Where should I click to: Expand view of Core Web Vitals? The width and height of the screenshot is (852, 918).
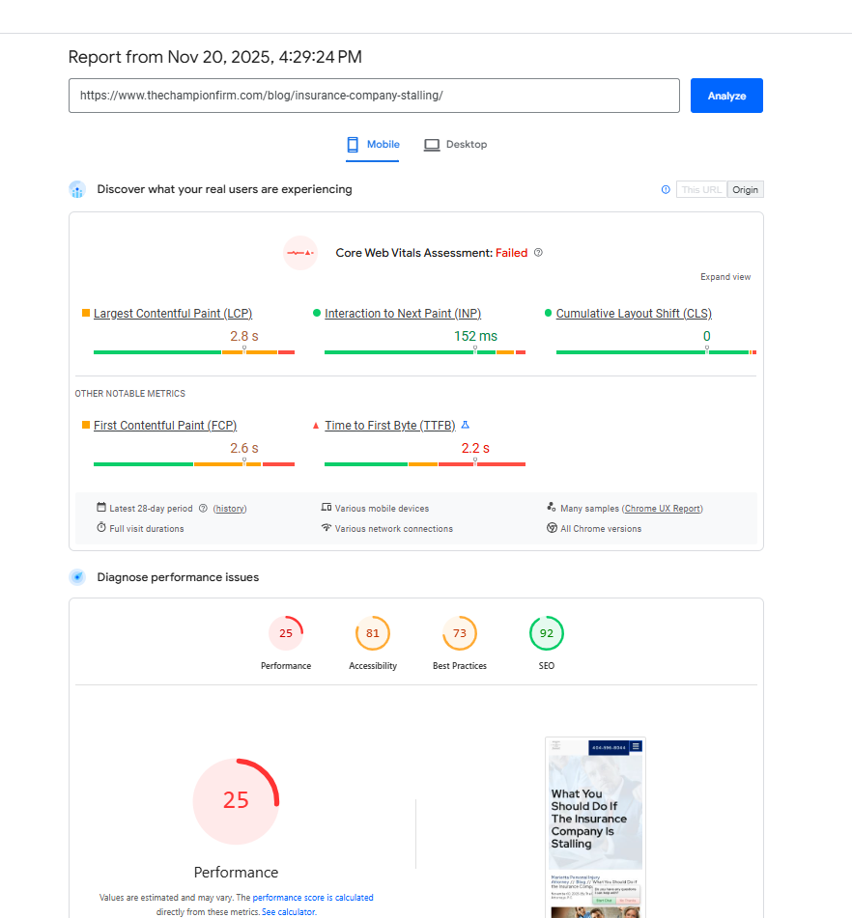point(725,277)
